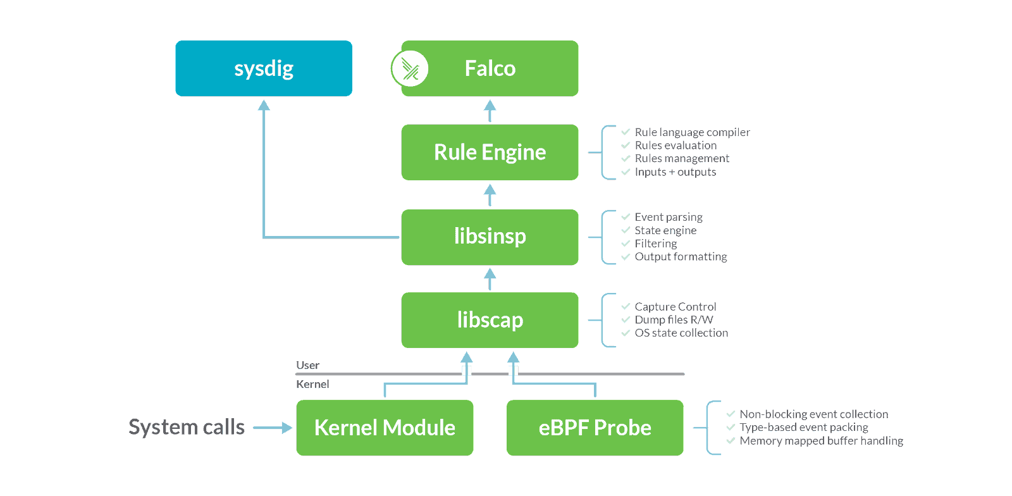1012x496 pixels.
Task: Click 'Event parsing' text
Action: tap(669, 217)
